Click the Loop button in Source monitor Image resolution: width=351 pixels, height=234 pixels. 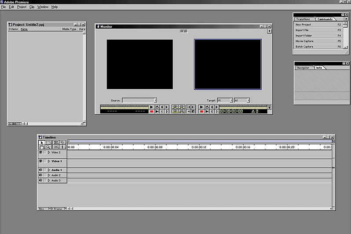tap(157, 107)
